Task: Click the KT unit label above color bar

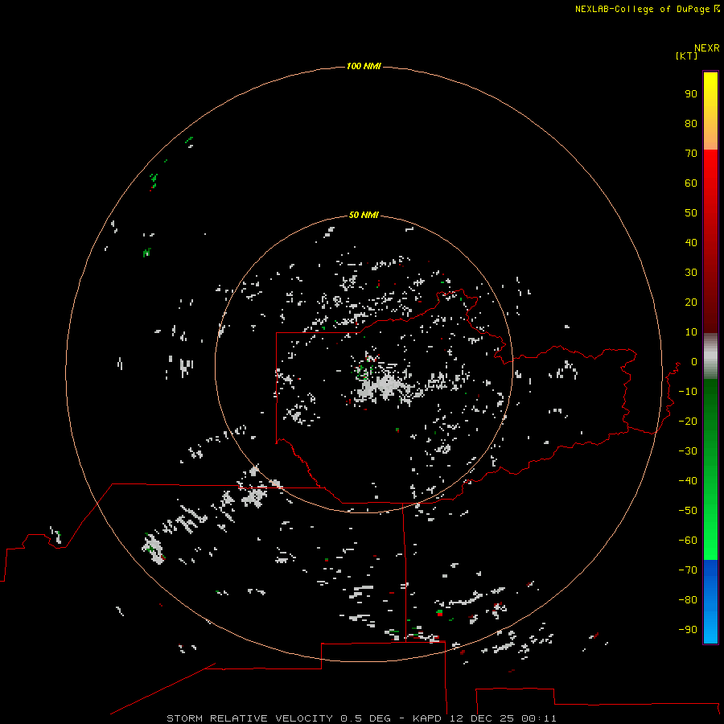Action: click(x=686, y=56)
